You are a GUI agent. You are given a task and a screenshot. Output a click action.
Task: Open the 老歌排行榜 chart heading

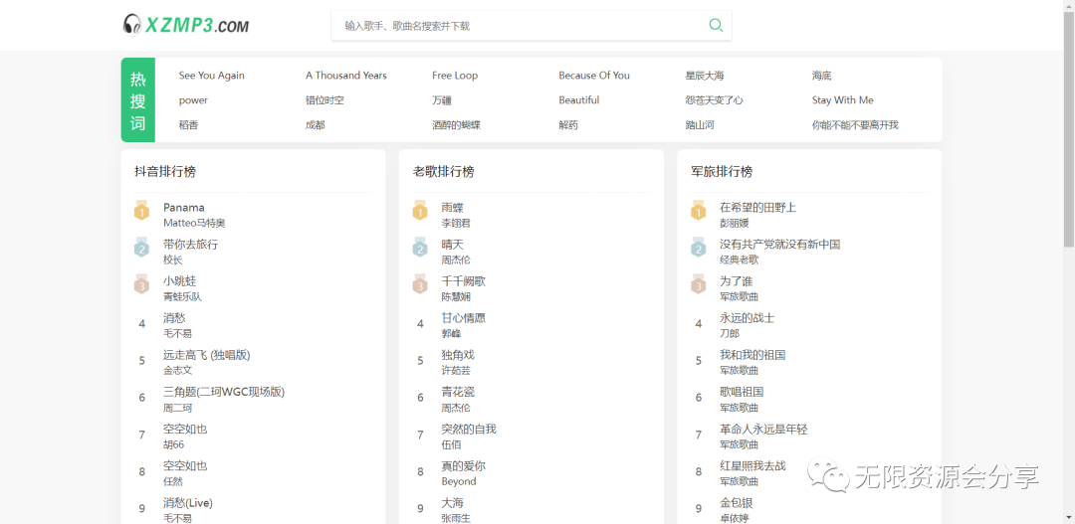444,171
